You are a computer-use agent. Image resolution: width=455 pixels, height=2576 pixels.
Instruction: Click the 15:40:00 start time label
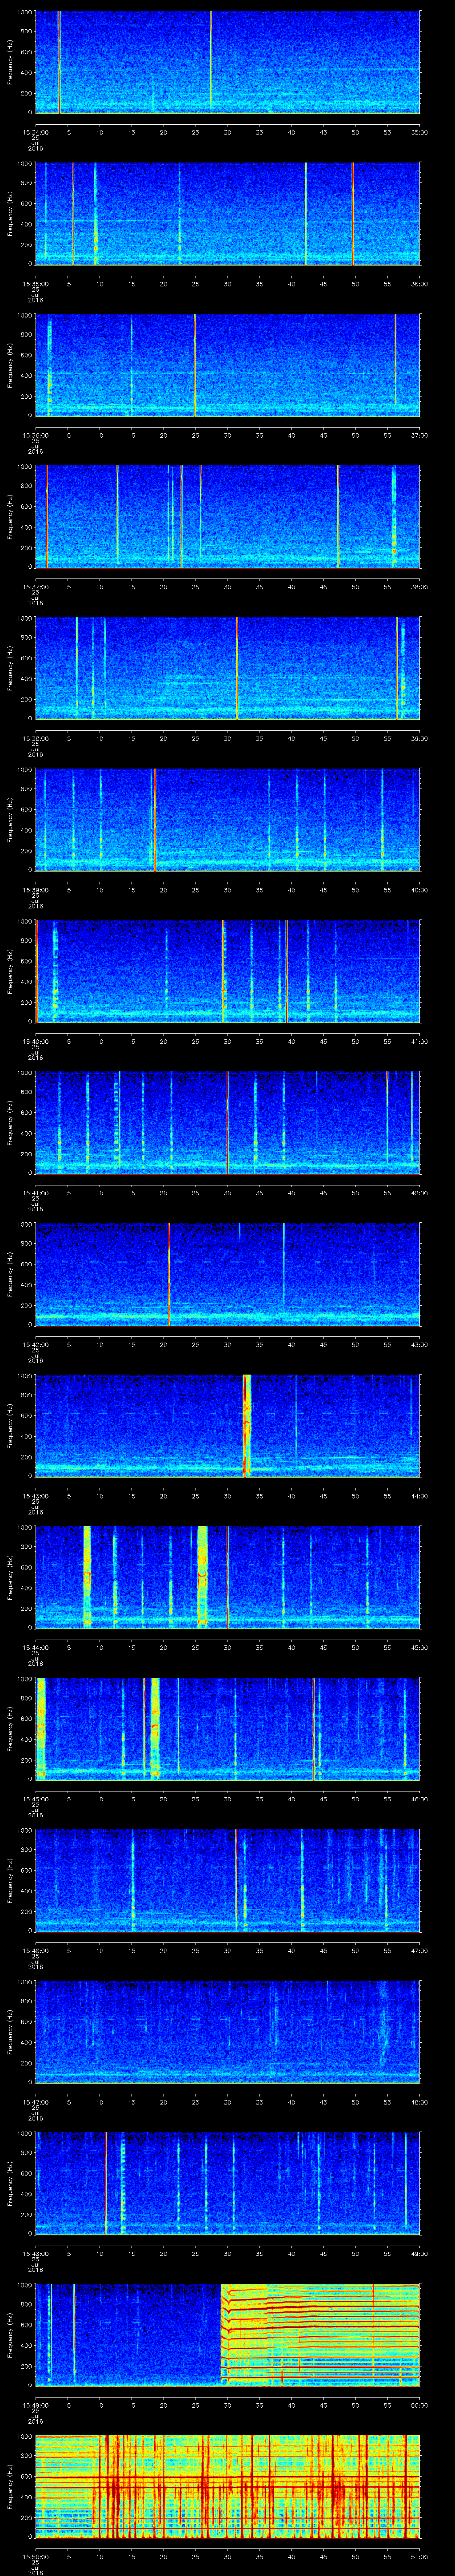[35, 1041]
